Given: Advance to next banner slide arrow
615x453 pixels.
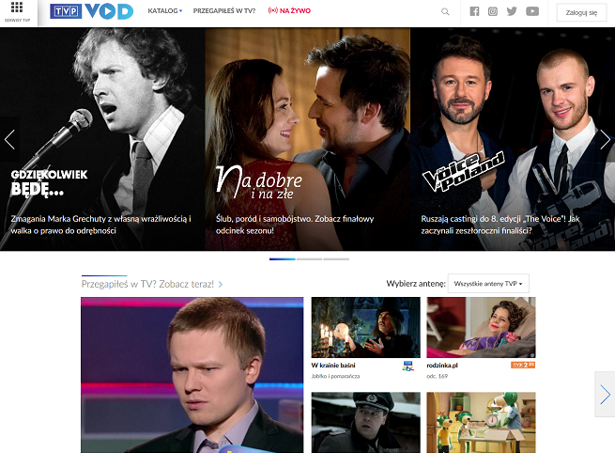Looking at the screenshot, I should pos(606,139).
